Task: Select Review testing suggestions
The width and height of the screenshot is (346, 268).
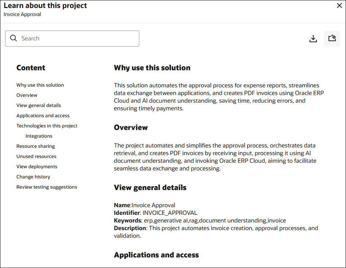Action: tap(46, 187)
